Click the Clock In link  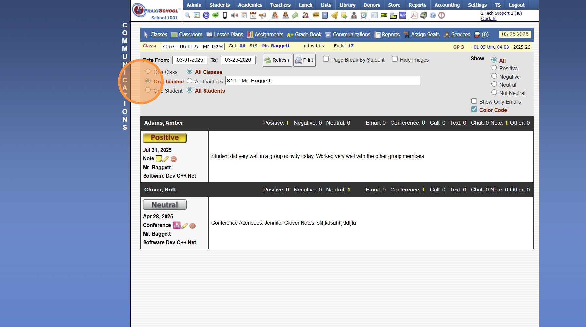pyautogui.click(x=489, y=19)
